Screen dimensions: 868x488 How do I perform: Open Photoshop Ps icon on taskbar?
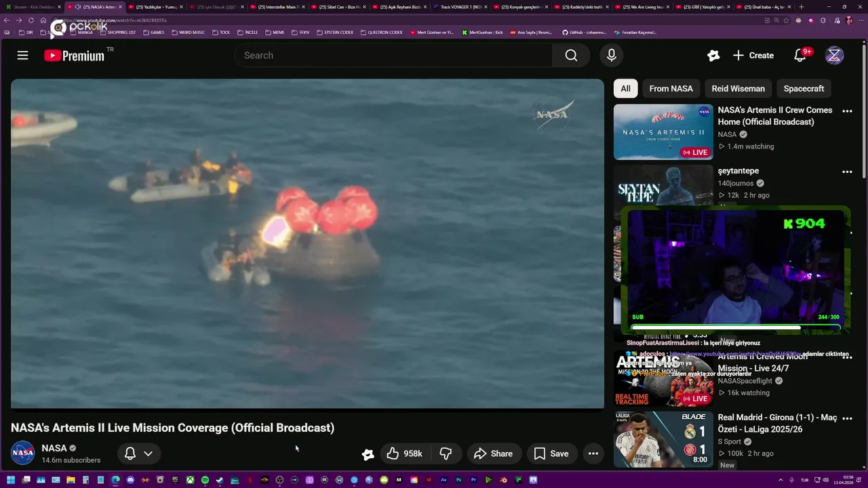[458, 480]
